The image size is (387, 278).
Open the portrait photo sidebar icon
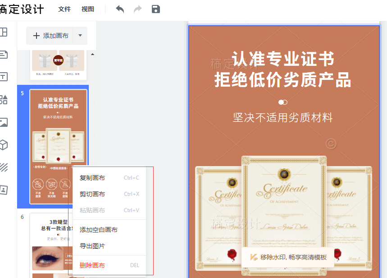pyautogui.click(x=4, y=190)
